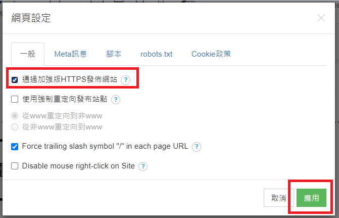Open the Cookie政策 tab
Image resolution: width=339 pixels, height=218 pixels.
211,54
